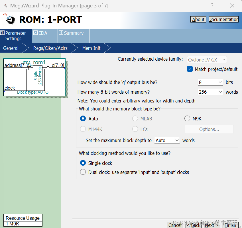Select the M9K block type radio
Viewport: 242px width, 228px height.
(187, 118)
